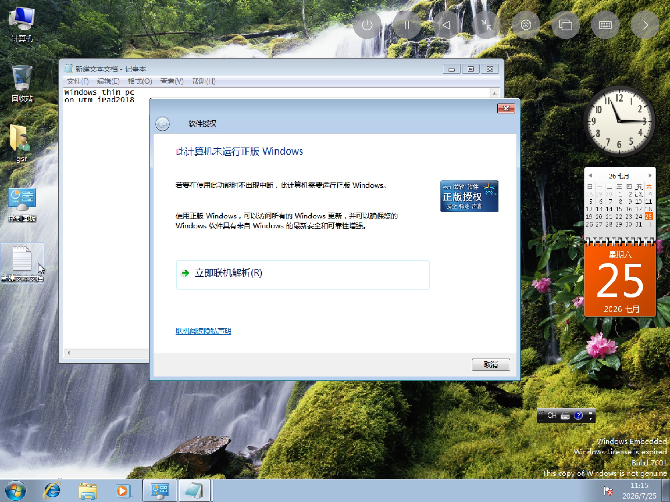670x502 pixels.
Task: Go to previous month in calendar gadget
Action: (590, 176)
